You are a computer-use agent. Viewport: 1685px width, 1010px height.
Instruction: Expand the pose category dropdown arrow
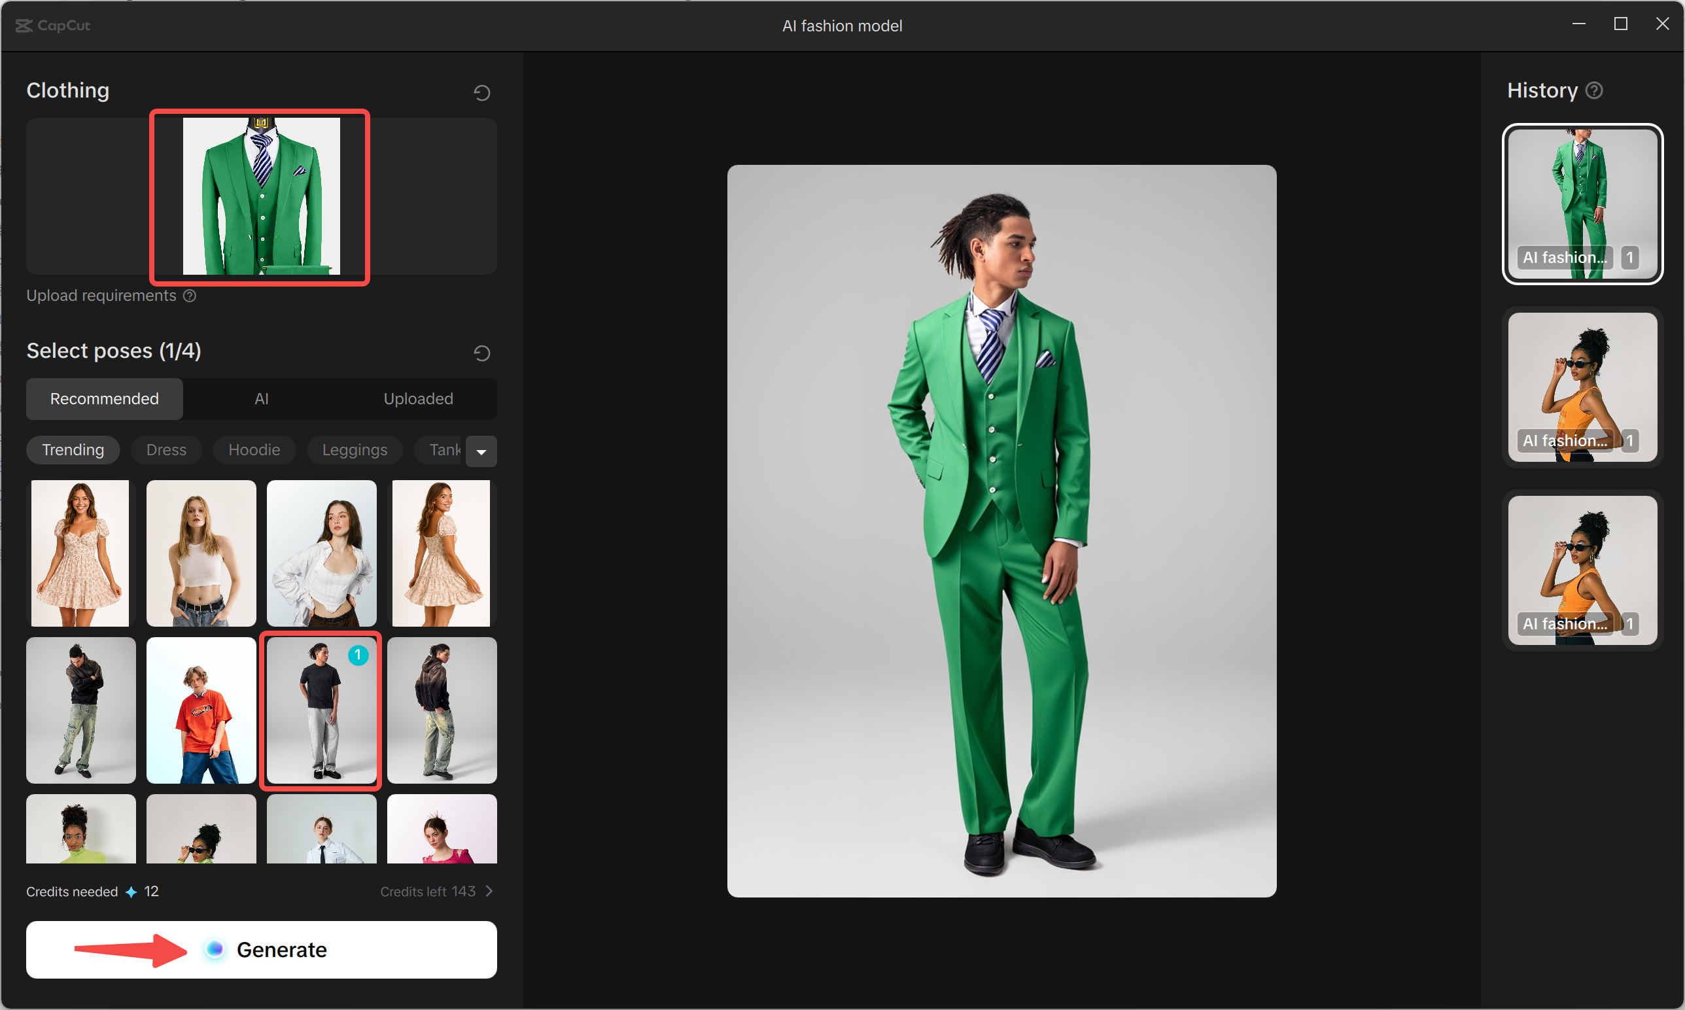tap(481, 451)
